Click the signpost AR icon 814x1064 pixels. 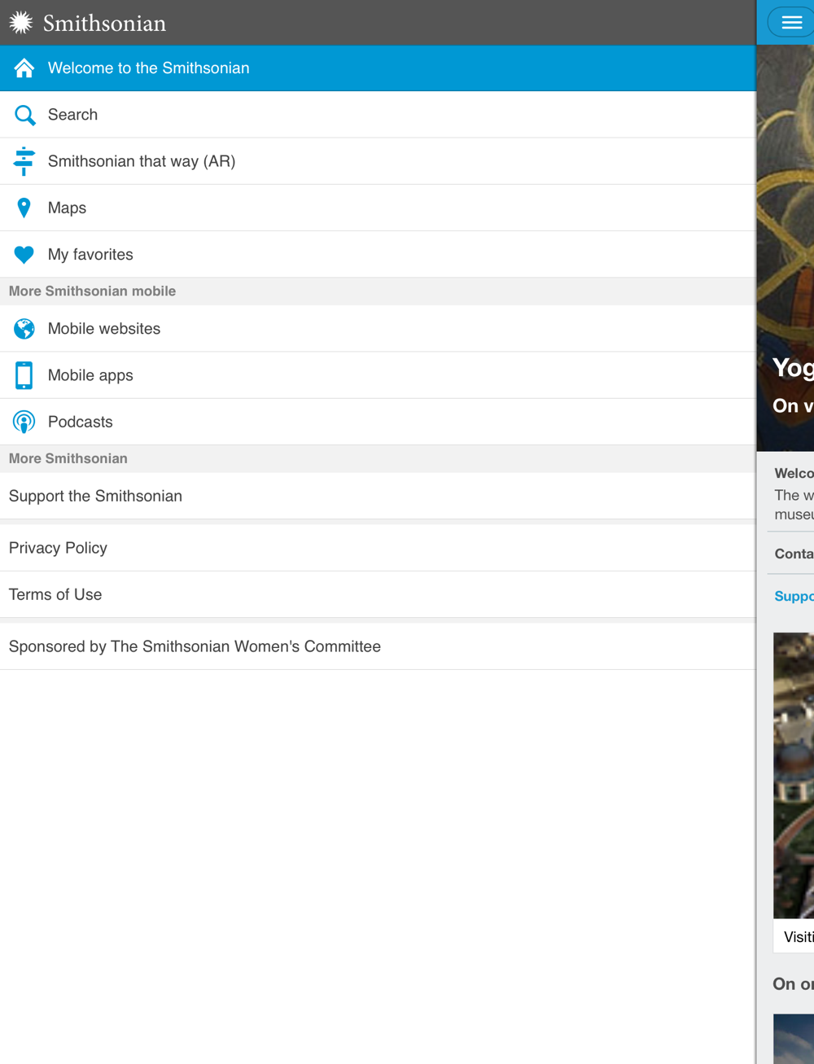[x=24, y=161]
